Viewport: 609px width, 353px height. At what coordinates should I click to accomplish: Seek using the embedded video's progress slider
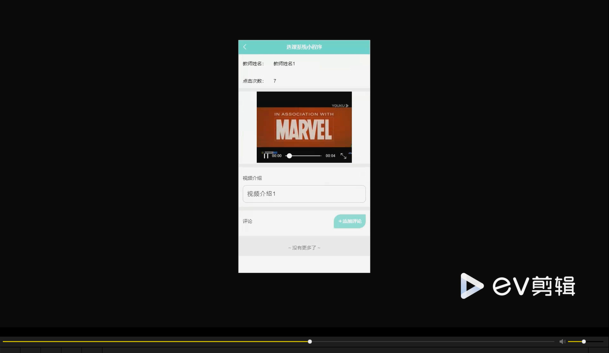pyautogui.click(x=304, y=156)
